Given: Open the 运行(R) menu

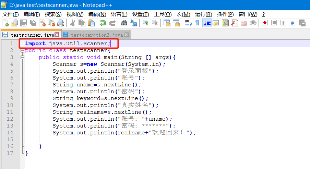Looking at the screenshot, I should click(x=203, y=14).
